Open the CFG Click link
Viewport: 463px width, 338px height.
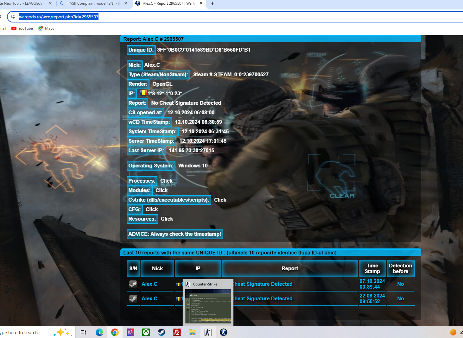tap(152, 210)
